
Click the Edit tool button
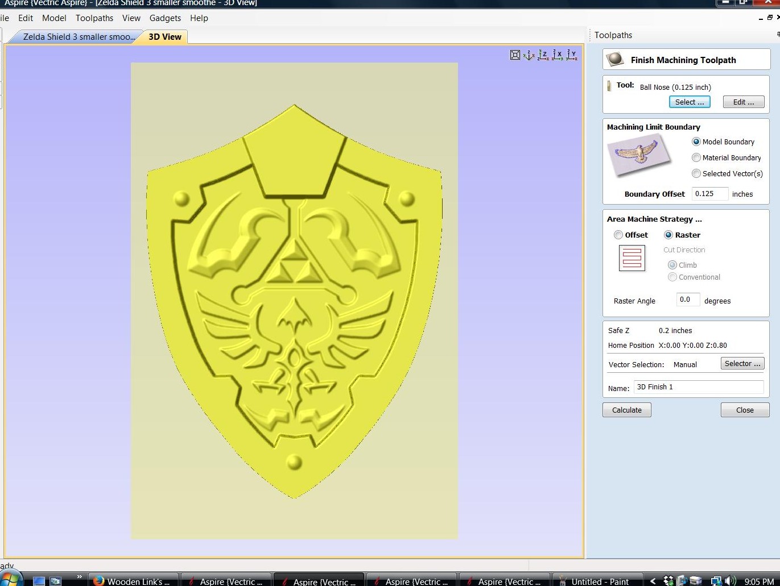coord(744,102)
